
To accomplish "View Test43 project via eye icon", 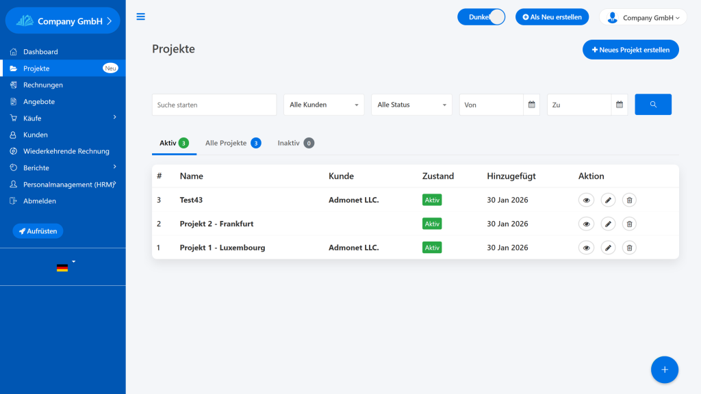I will (x=586, y=200).
